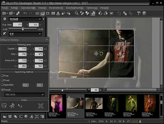
Task: Click the open folder icon in toolbar
Action: click(x=11, y=13)
